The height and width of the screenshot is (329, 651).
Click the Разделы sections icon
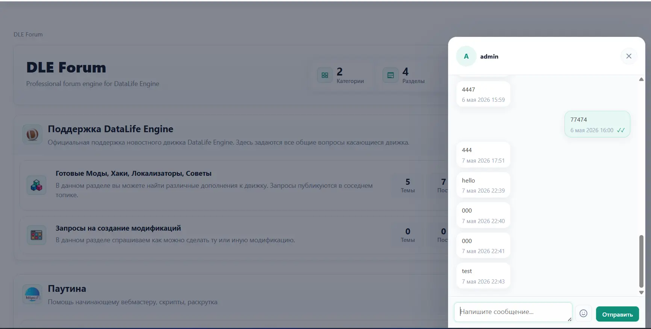pyautogui.click(x=391, y=75)
